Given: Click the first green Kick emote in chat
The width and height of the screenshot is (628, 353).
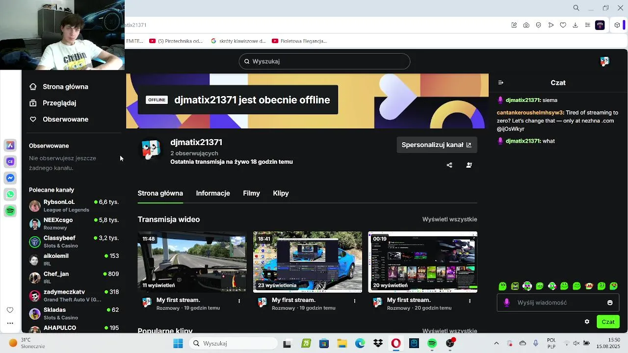Looking at the screenshot, I should 502,286.
